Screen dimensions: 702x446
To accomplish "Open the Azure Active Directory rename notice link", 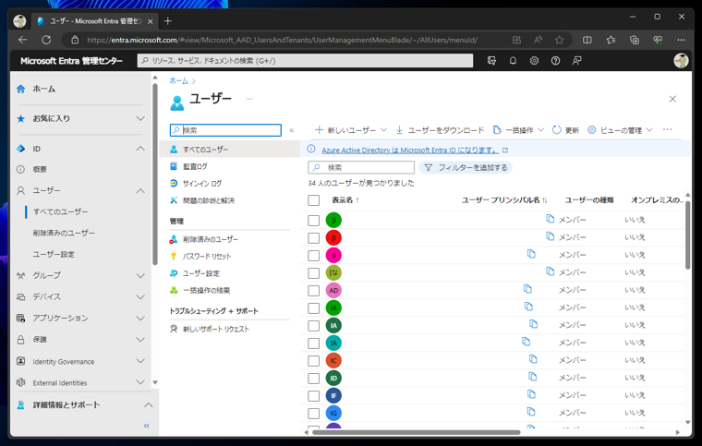I will click(x=410, y=151).
